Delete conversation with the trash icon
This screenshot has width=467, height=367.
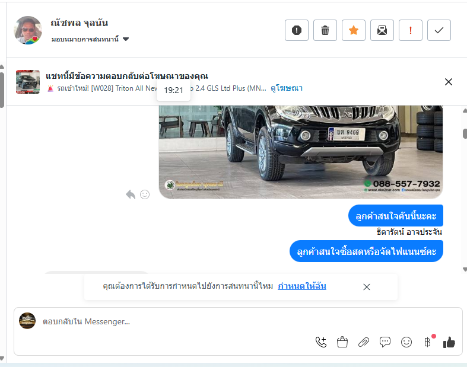click(x=325, y=30)
